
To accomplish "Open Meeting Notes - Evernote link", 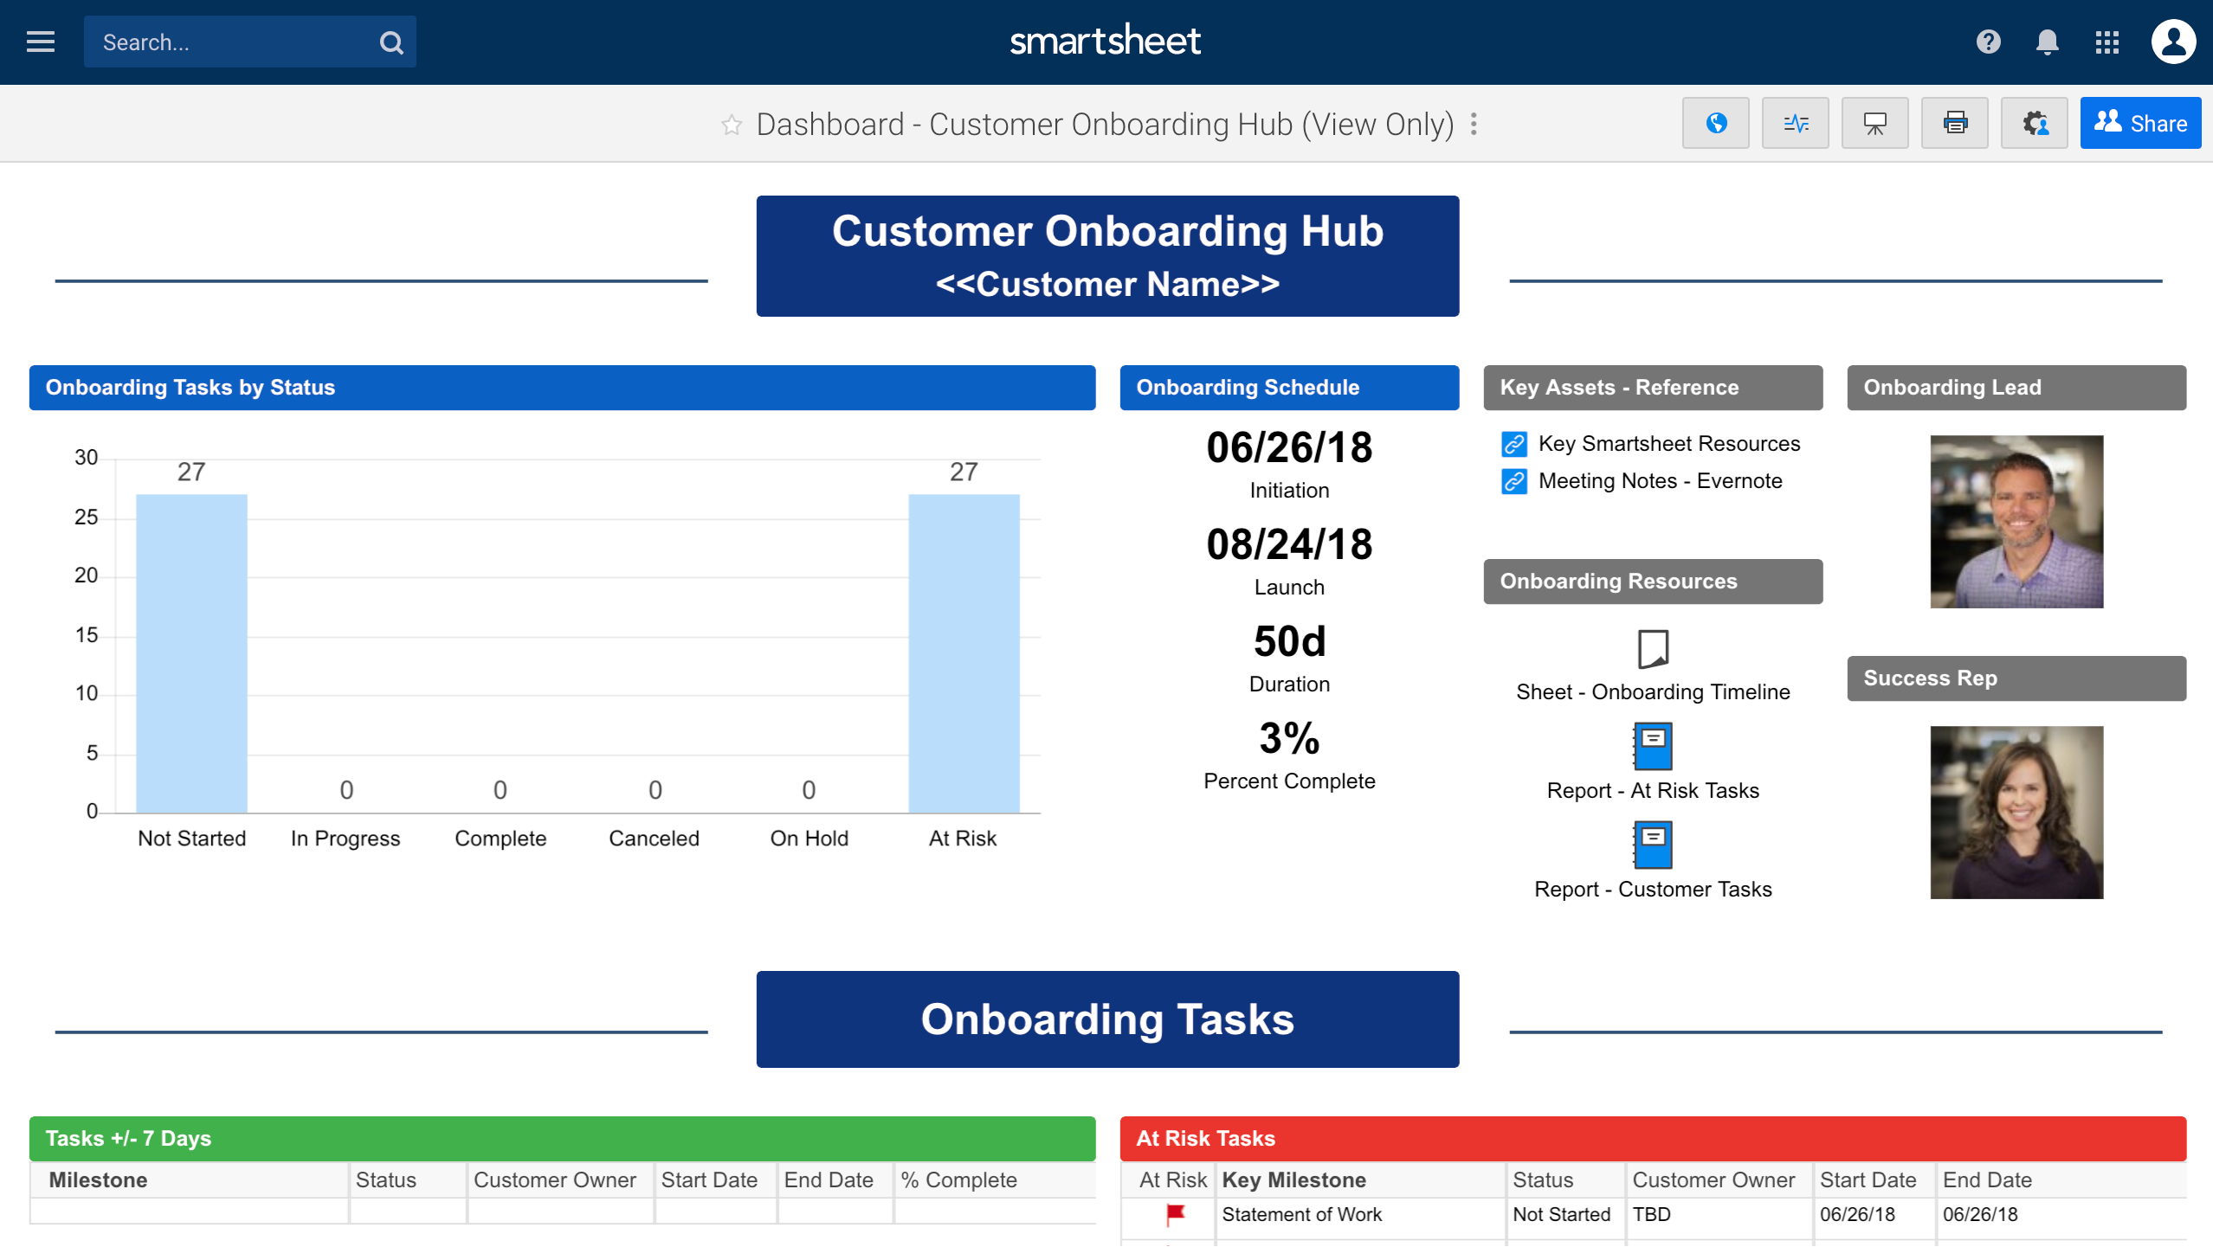I will [x=1660, y=481].
